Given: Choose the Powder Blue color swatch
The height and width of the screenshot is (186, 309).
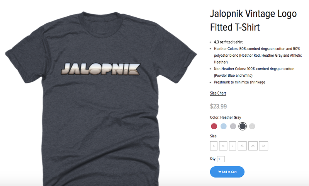Looking at the screenshot, I should [223, 126].
